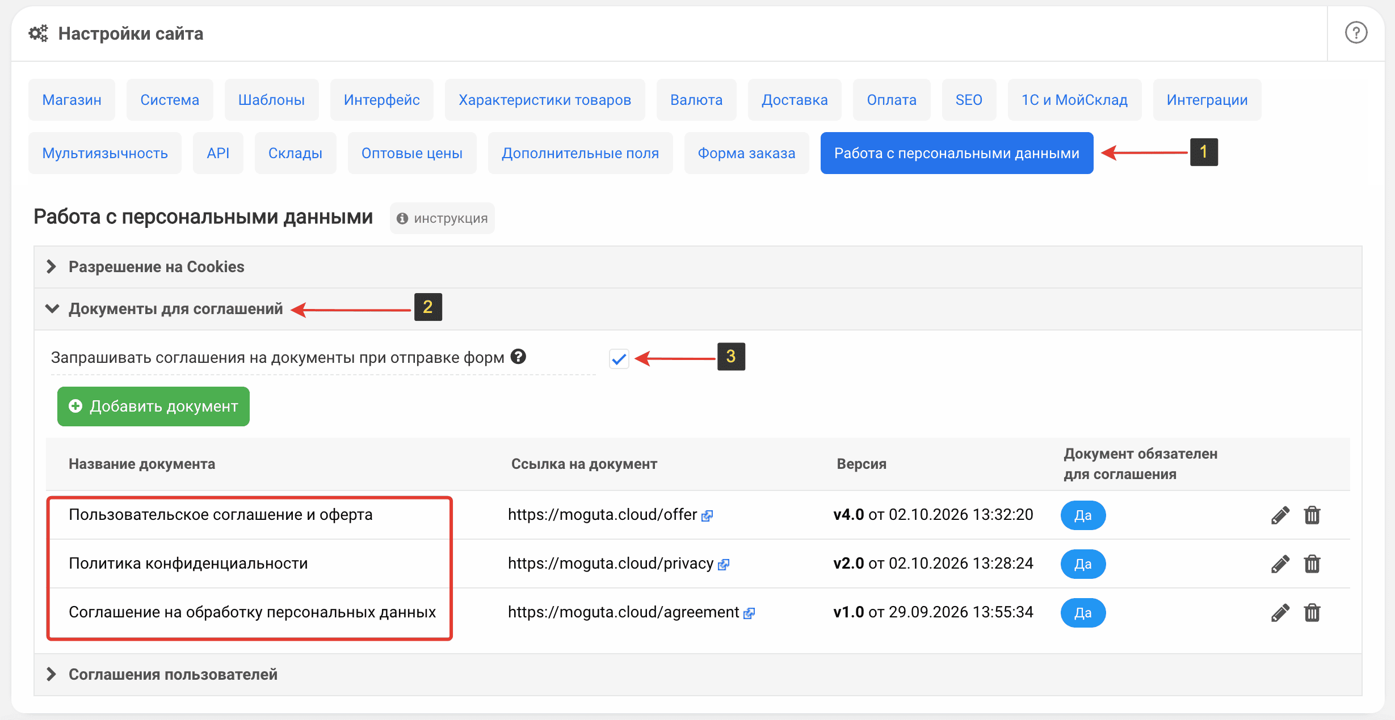The width and height of the screenshot is (1395, 720).
Task: Open the Оплата tab
Action: [892, 100]
